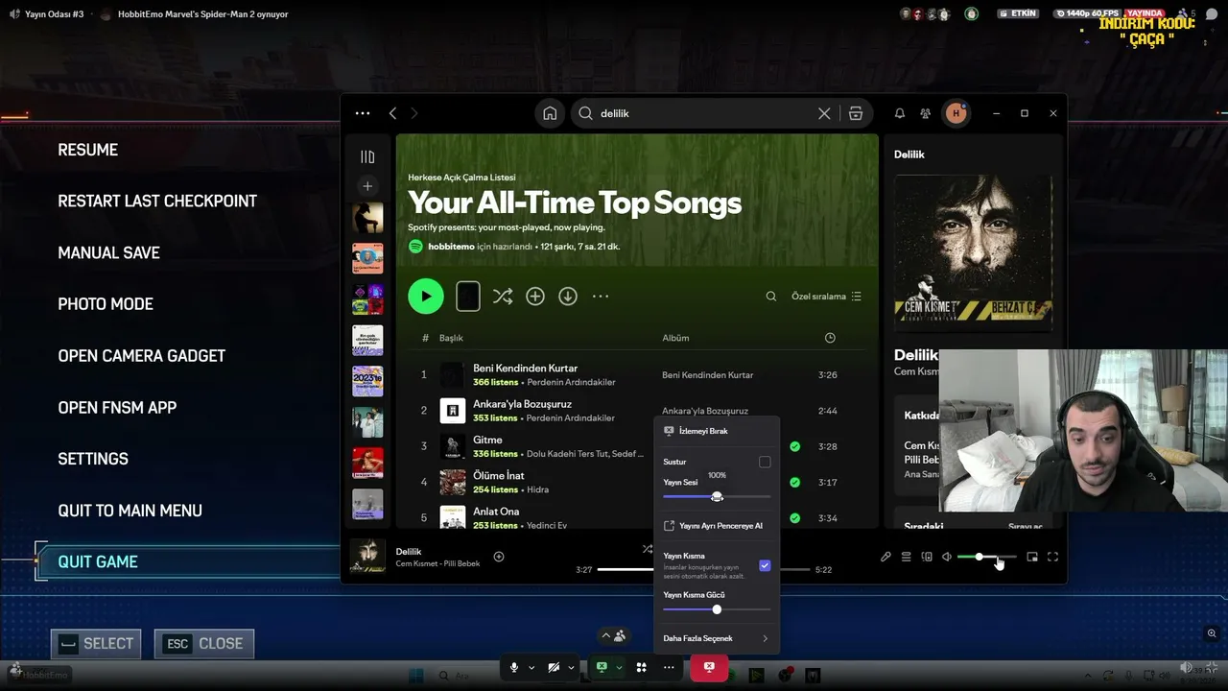
Task: Adjust the Yayın Sesi volume slider
Action: point(717,496)
